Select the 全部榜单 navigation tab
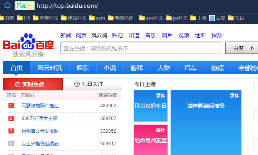This screenshot has width=258, height=155. click(245, 68)
